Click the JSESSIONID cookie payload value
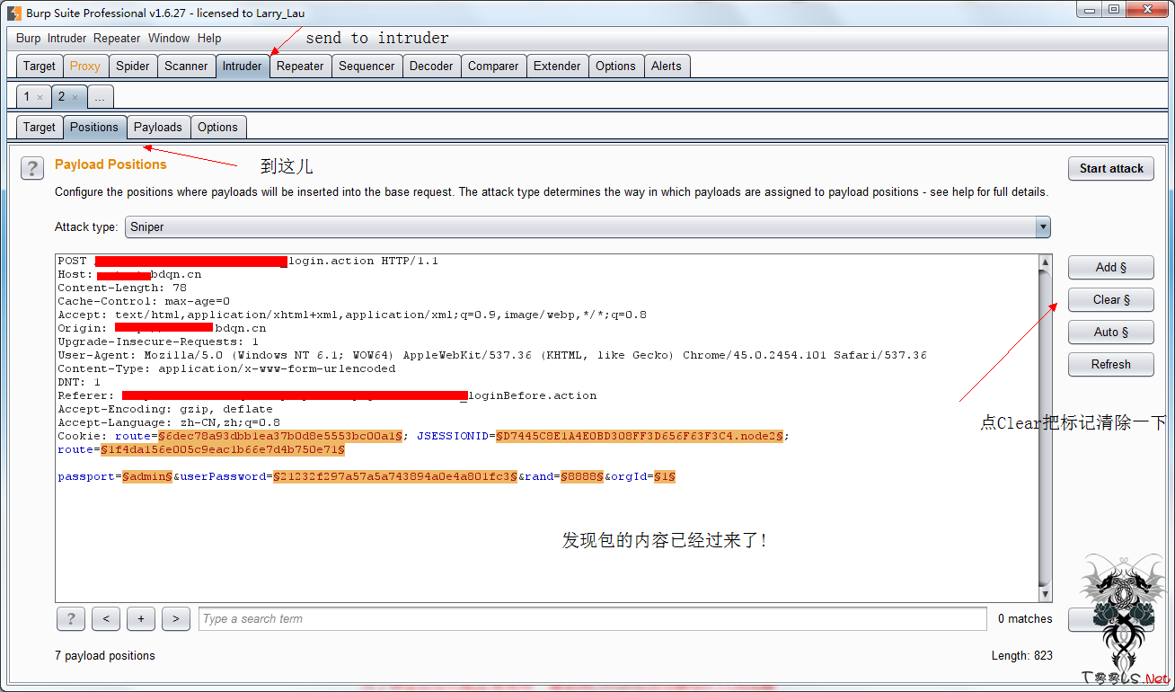 click(640, 436)
